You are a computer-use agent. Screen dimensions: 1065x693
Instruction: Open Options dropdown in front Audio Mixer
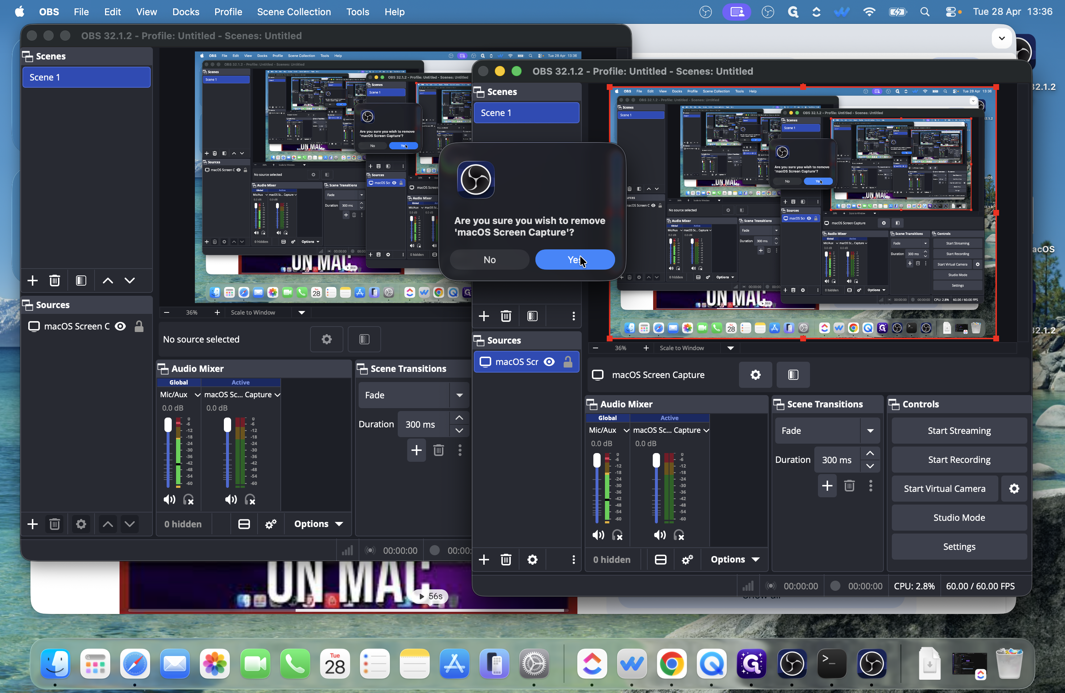point(735,559)
